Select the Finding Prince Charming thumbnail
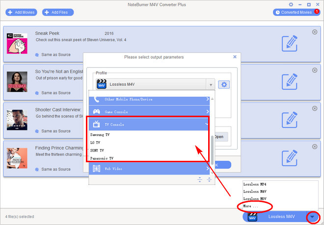This screenshot has height=225, width=324. tap(17, 158)
